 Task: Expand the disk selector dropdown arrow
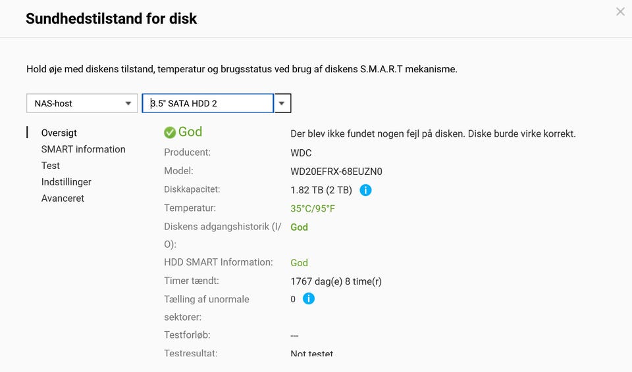pos(282,103)
